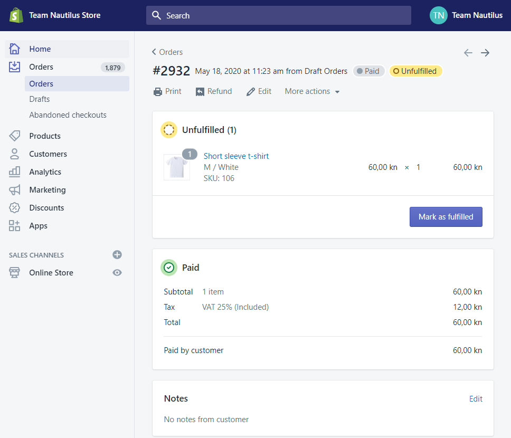Open the Short sleeve t-shirt product link
511x438 pixels.
click(x=236, y=156)
